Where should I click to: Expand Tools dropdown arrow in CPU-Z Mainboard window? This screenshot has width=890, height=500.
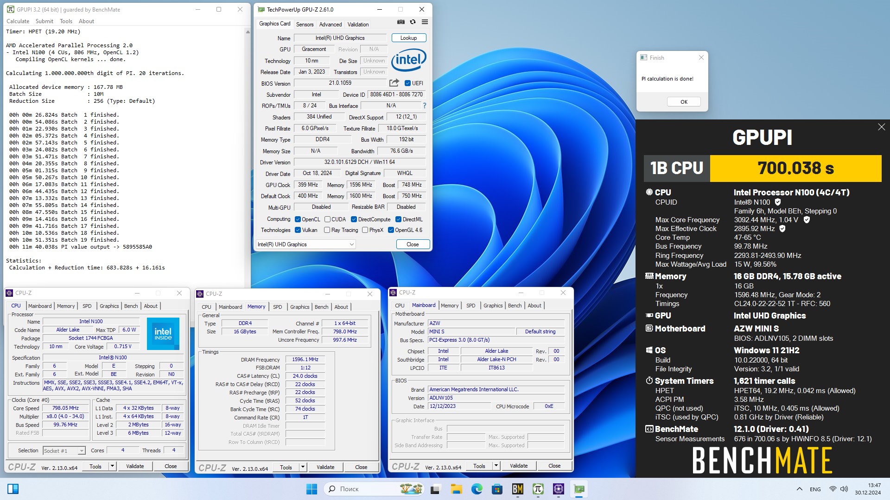click(496, 466)
